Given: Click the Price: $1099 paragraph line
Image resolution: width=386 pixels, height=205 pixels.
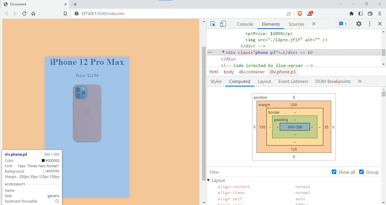Looking at the screenshot, I should point(269,33).
